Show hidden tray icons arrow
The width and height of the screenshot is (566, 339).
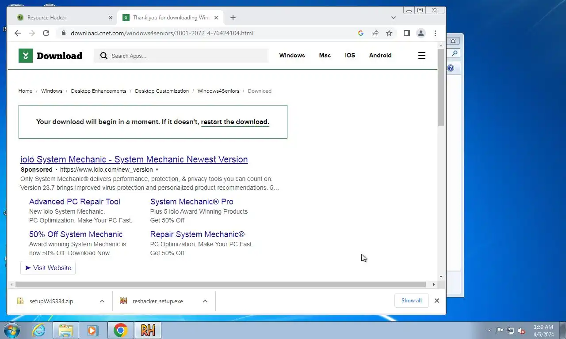click(x=489, y=331)
